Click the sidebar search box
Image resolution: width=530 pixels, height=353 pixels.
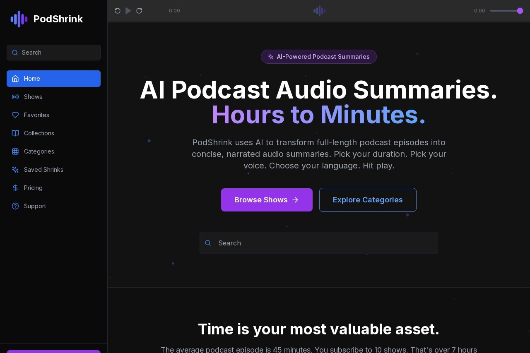[x=53, y=53]
